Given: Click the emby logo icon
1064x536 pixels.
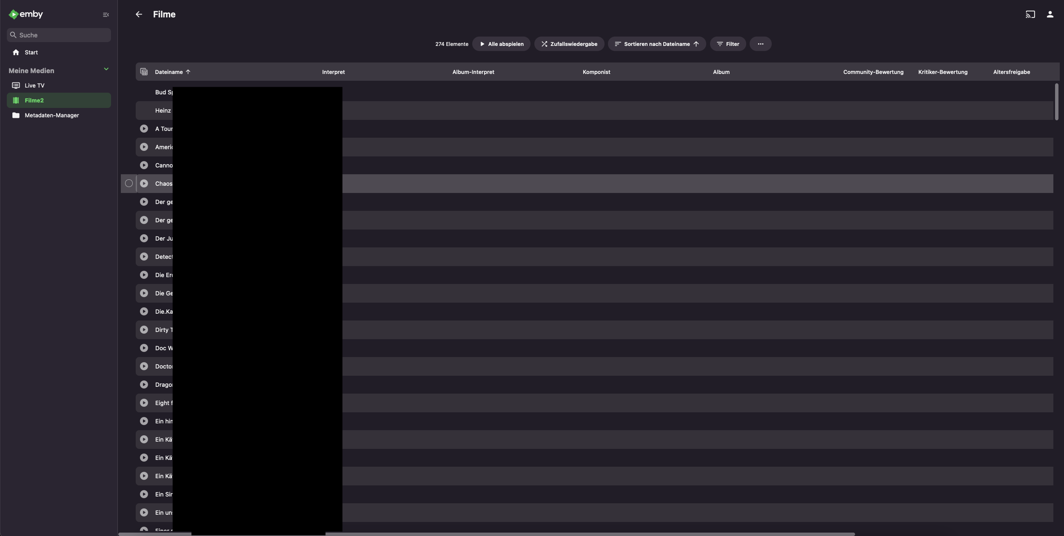Looking at the screenshot, I should click(x=14, y=14).
